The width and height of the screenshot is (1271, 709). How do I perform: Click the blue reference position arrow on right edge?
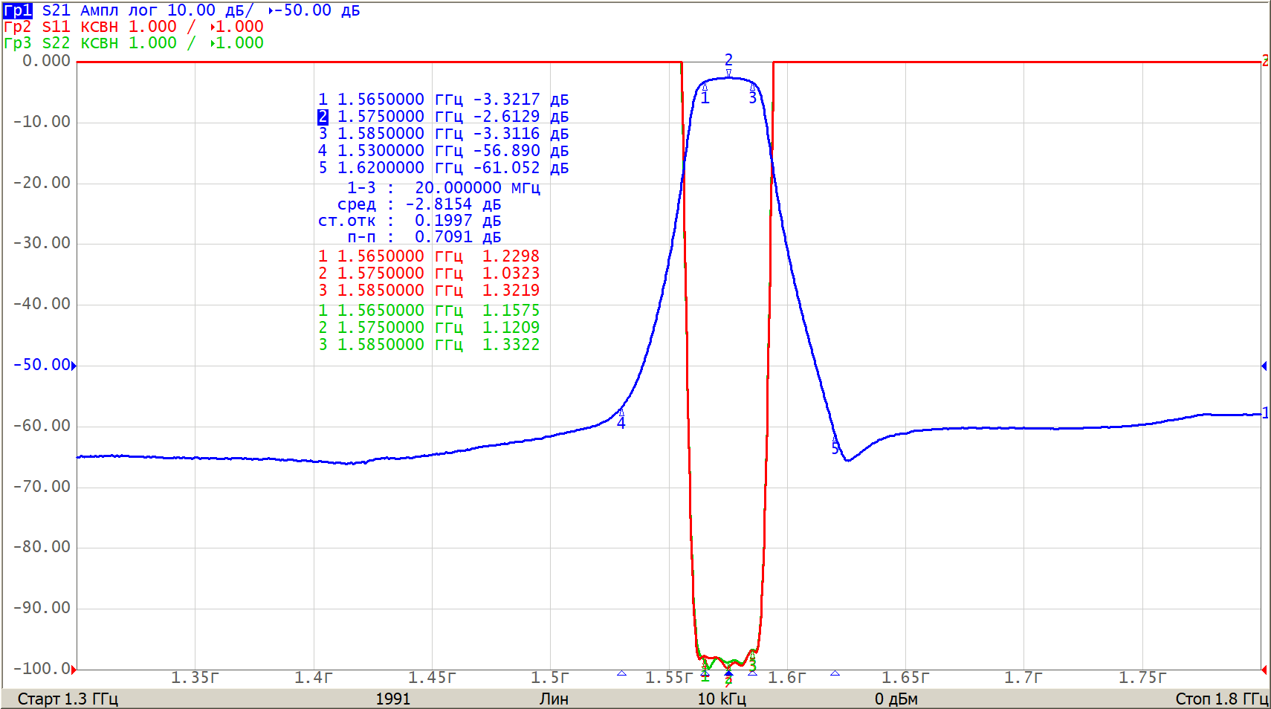coord(1264,366)
